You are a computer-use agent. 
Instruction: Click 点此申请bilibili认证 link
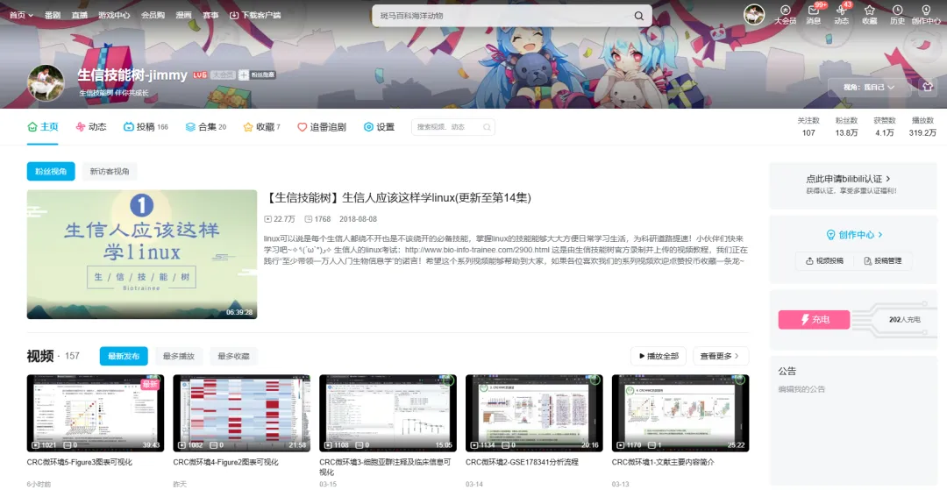pyautogui.click(x=848, y=179)
